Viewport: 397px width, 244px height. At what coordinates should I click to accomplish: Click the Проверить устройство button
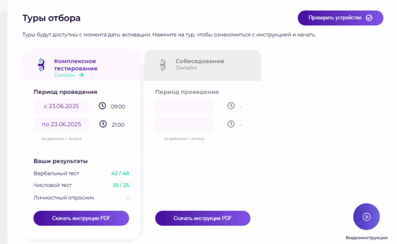pos(340,18)
